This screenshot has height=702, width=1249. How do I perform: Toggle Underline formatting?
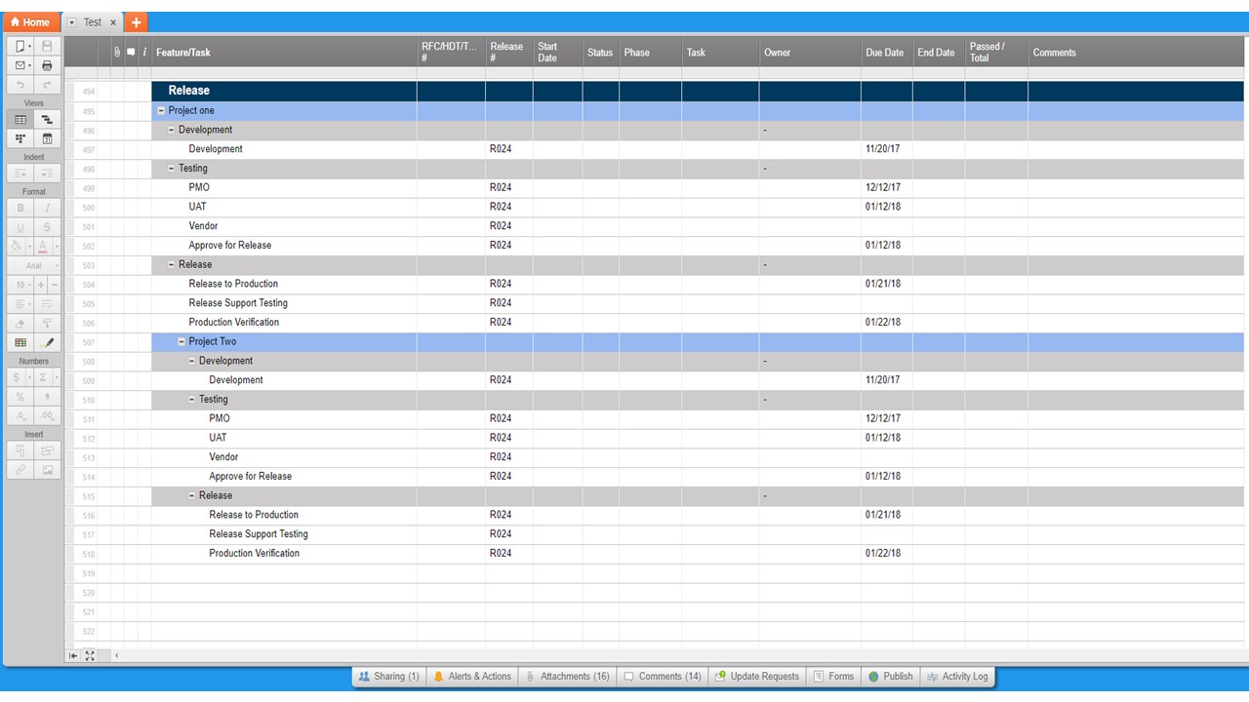tap(20, 227)
